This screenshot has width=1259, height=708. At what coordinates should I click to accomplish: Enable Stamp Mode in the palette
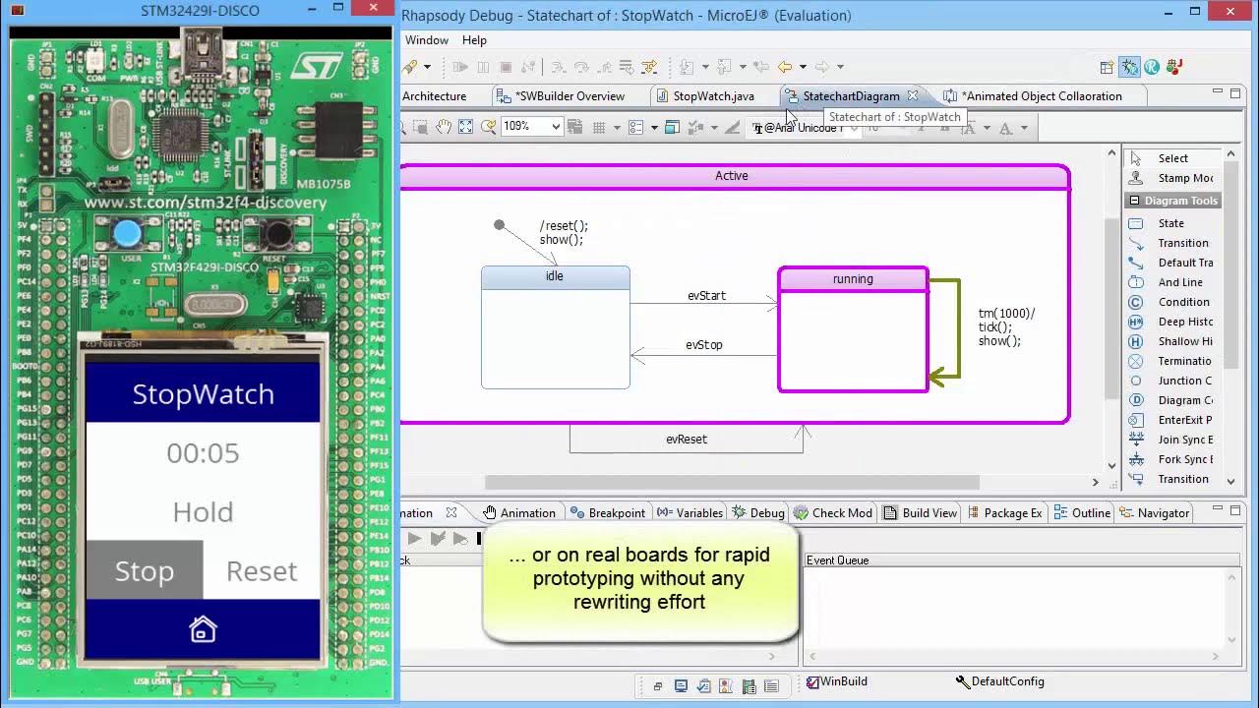pyautogui.click(x=1170, y=178)
